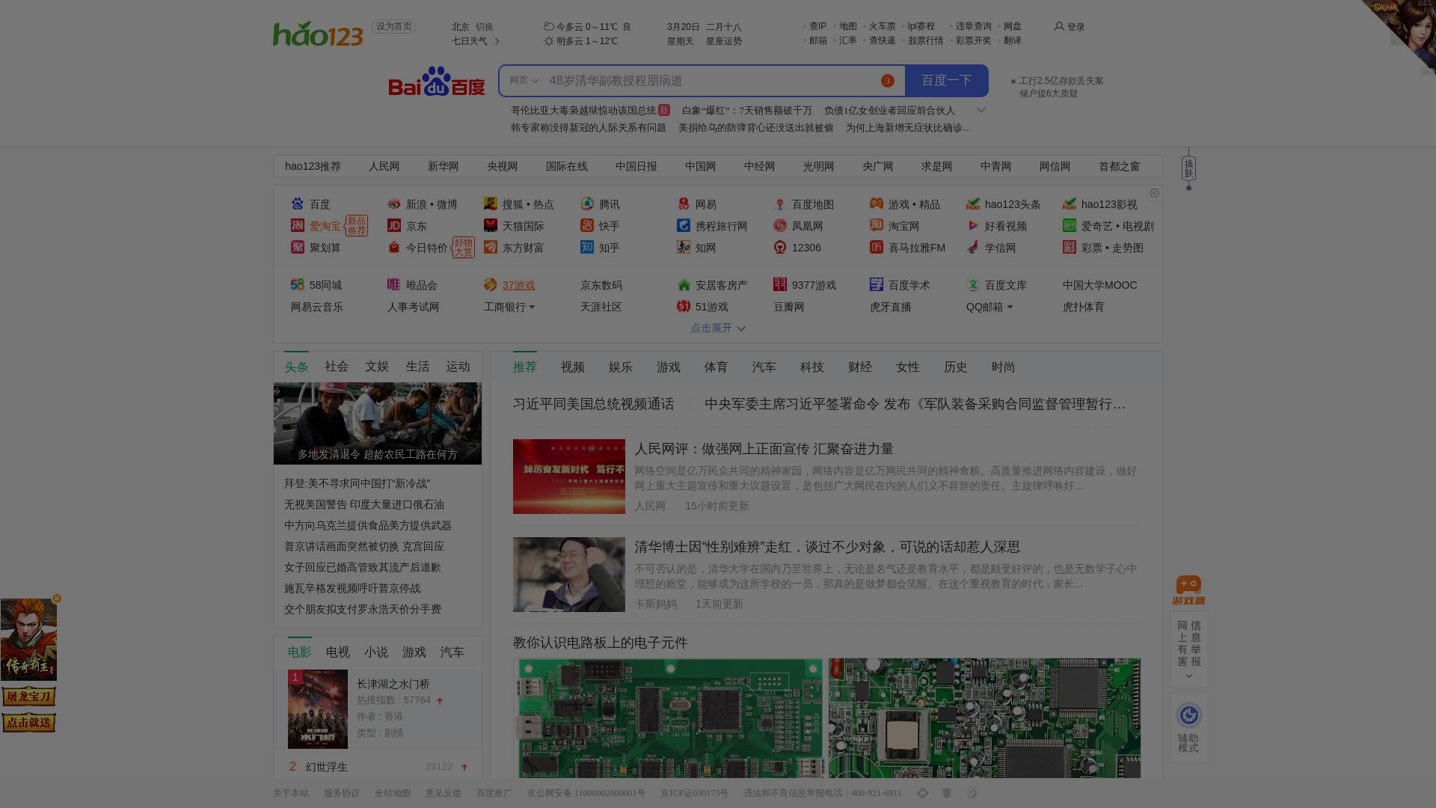The image size is (1436, 808).
Task: Open the 网页 search type dropdown
Action: coord(524,81)
